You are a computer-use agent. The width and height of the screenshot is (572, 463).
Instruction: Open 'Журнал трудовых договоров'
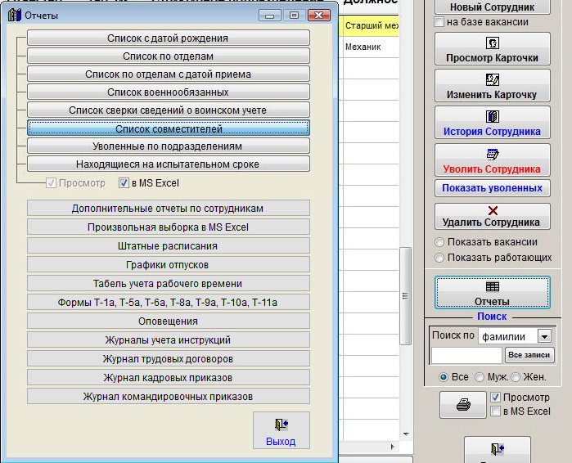coord(169,359)
